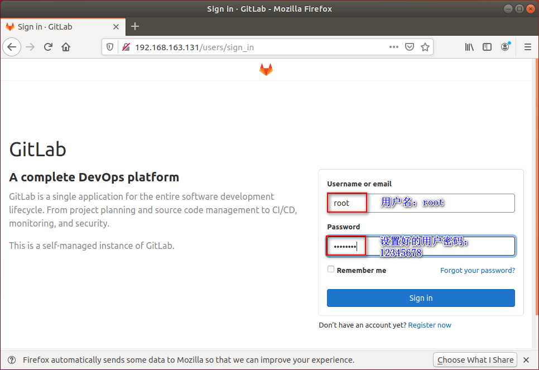Focus the Username or email field
The width and height of the screenshot is (539, 370).
(421, 203)
